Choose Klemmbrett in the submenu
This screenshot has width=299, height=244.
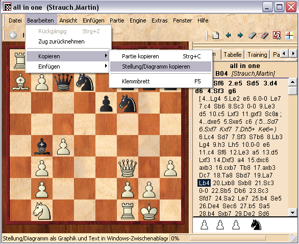(x=161, y=81)
